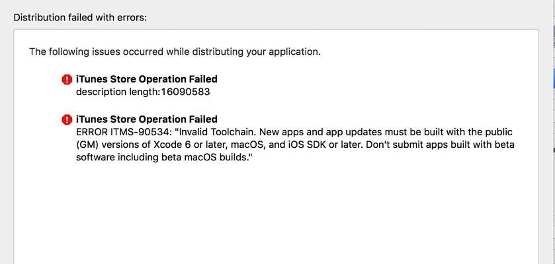
Task: Click the description length:16090583 message
Action: click(143, 92)
